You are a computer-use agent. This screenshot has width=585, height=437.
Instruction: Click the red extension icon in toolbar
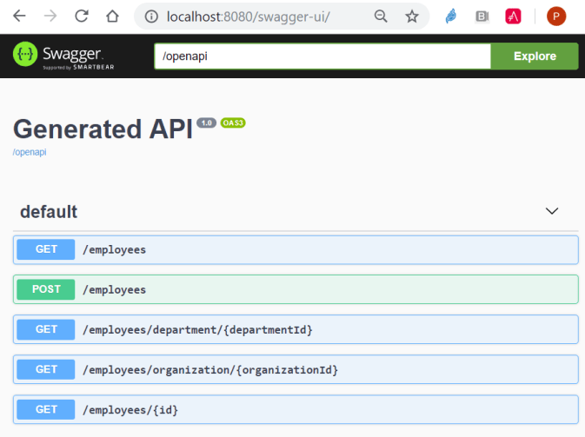(513, 17)
